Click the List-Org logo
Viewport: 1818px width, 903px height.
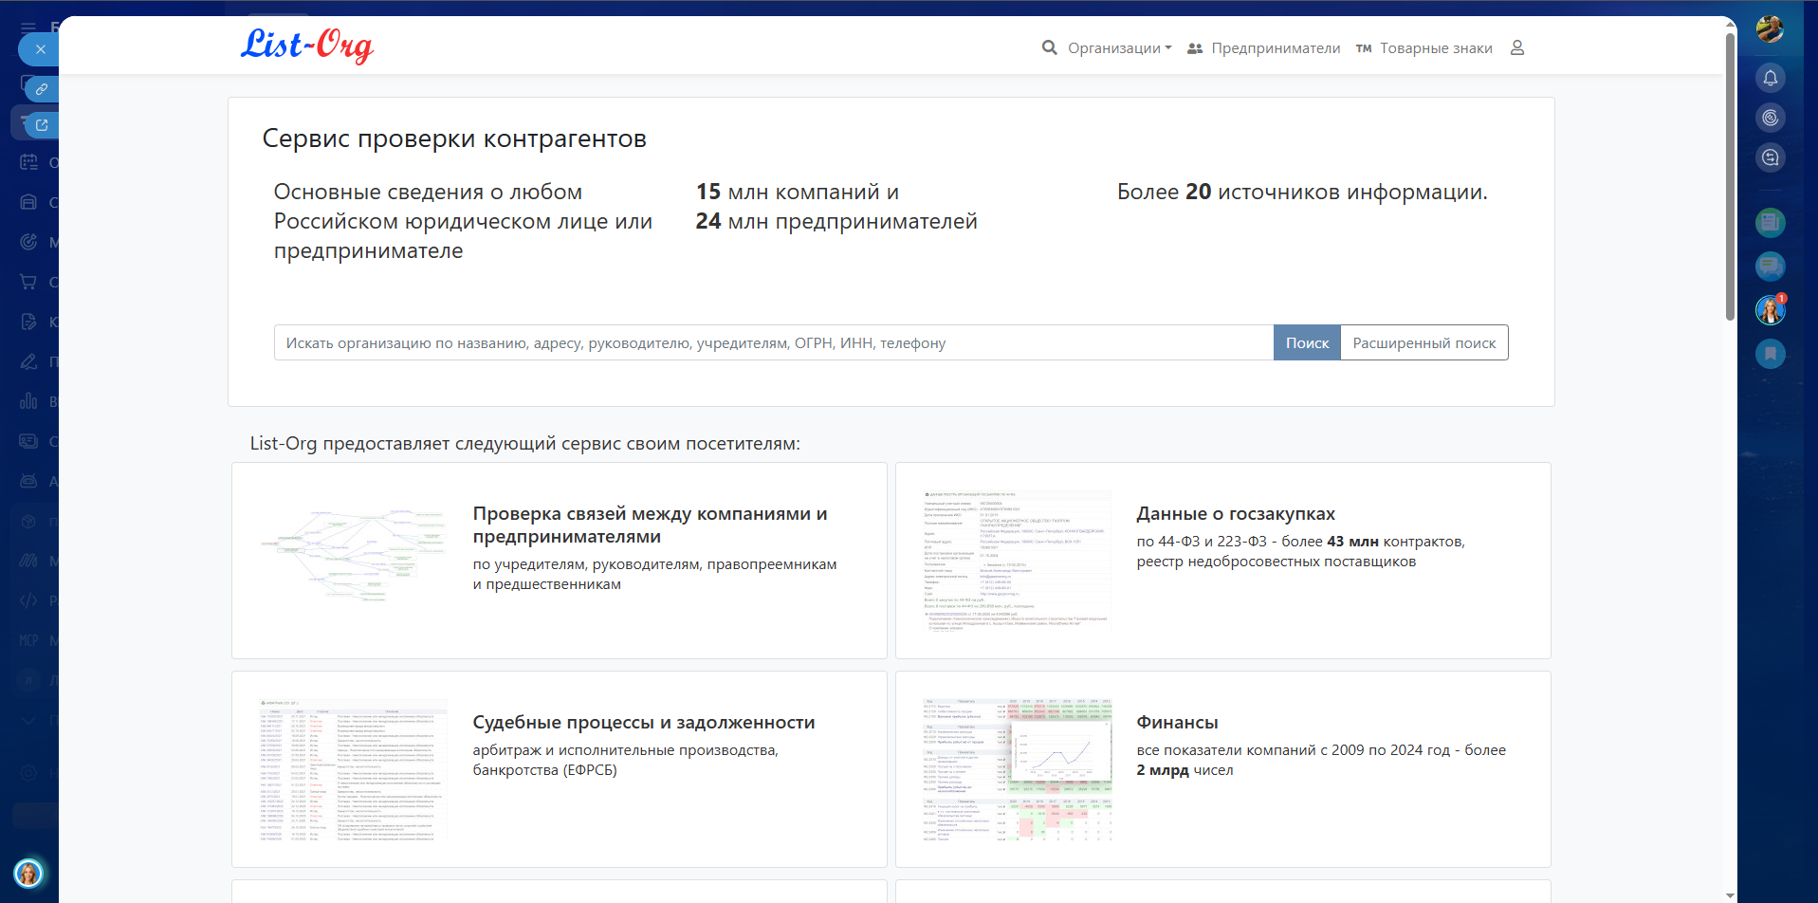click(306, 45)
